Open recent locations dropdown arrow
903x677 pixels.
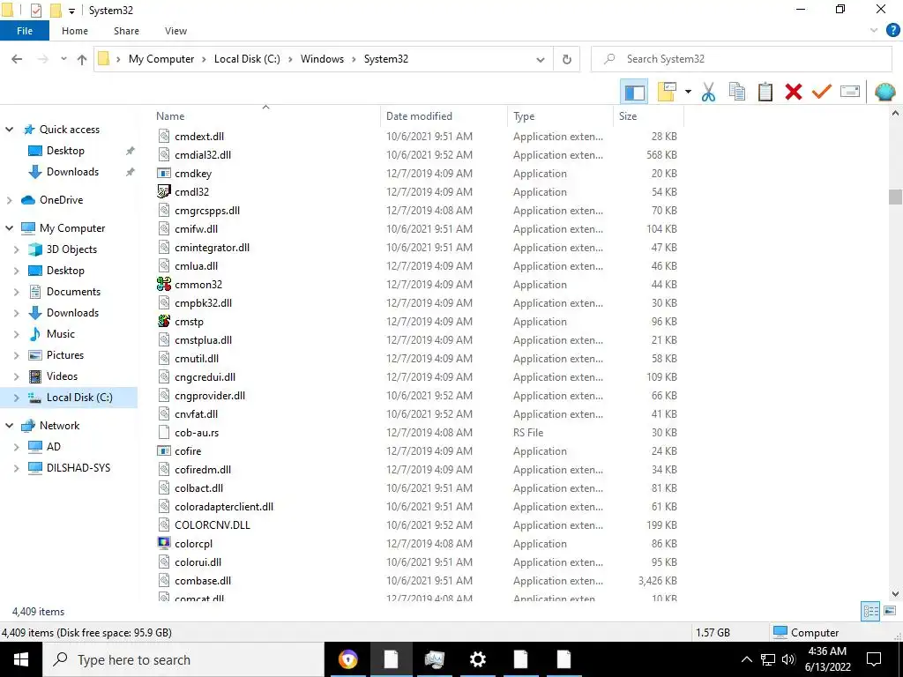[63, 59]
